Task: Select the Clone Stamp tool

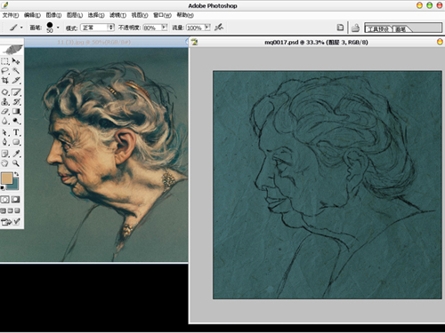Action: [x=5, y=102]
